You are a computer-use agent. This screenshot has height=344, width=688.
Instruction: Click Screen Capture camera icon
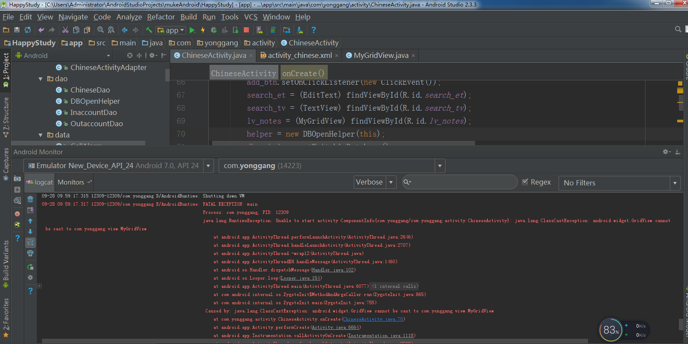click(17, 178)
